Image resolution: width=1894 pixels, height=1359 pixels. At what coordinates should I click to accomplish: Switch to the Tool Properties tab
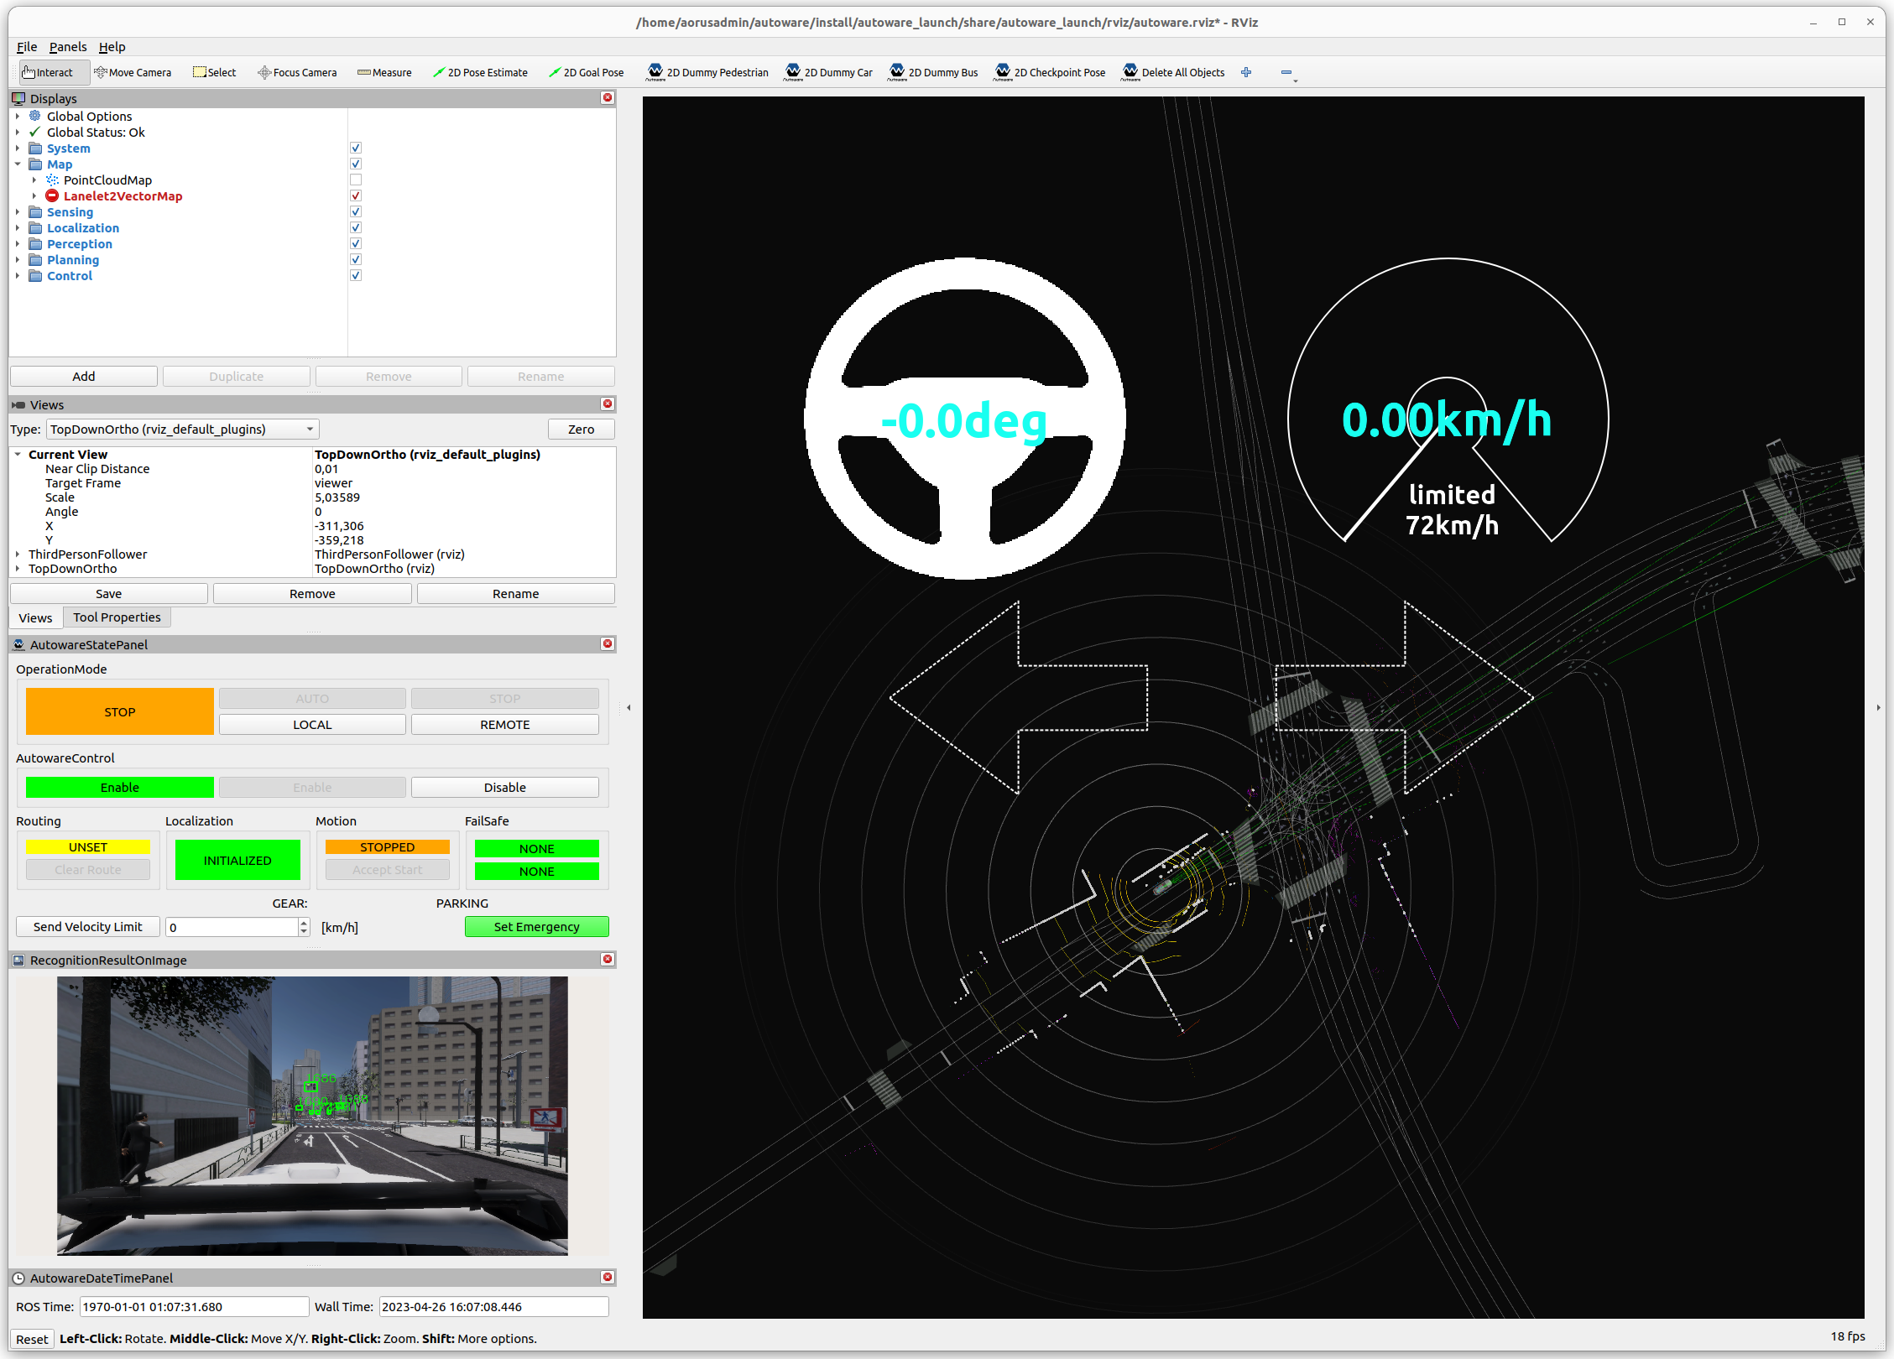click(x=117, y=617)
